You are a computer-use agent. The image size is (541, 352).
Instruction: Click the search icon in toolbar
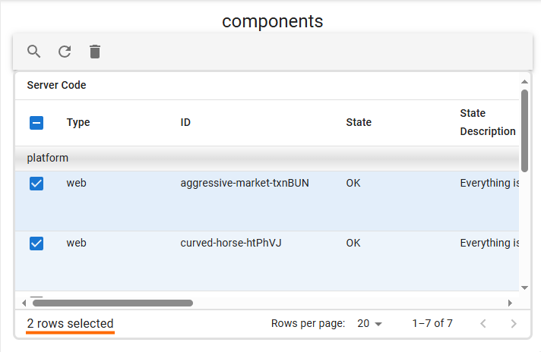[x=34, y=52]
